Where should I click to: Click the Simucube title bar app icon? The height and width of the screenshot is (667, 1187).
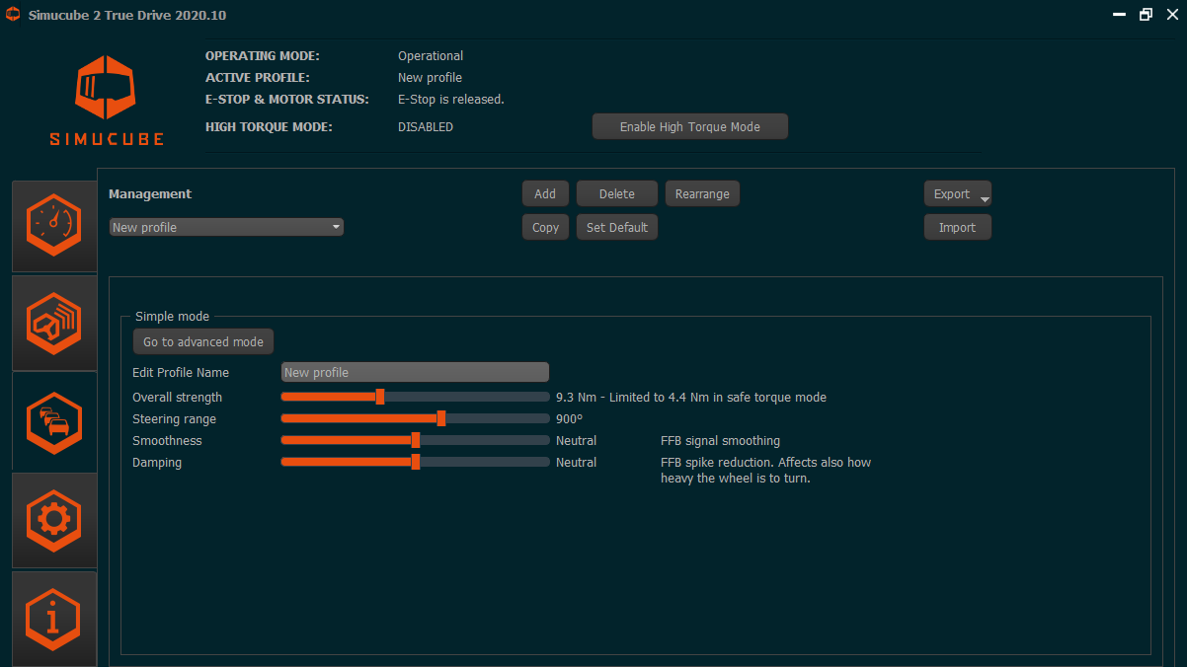coord(14,15)
